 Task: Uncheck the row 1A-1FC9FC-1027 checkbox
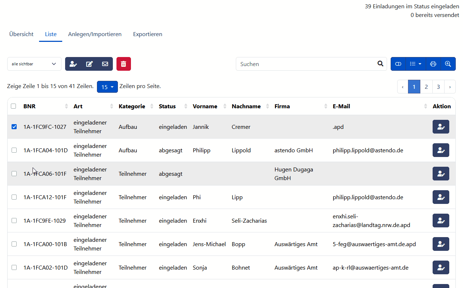click(14, 127)
